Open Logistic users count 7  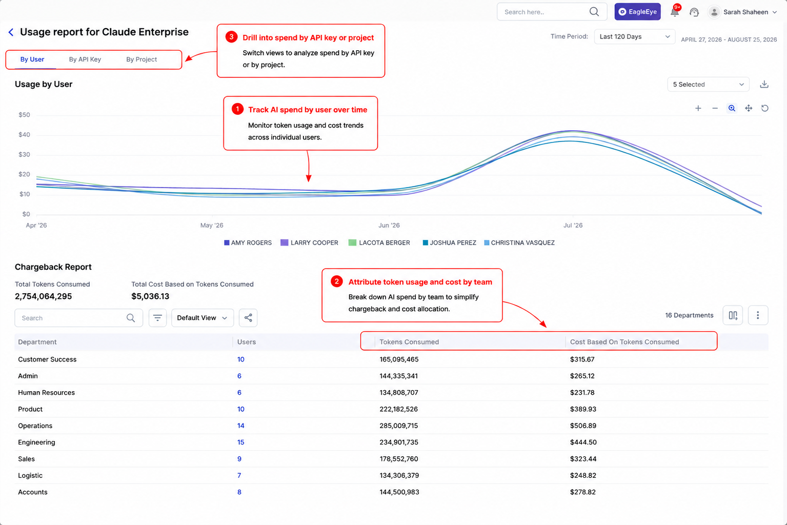pyautogui.click(x=239, y=475)
